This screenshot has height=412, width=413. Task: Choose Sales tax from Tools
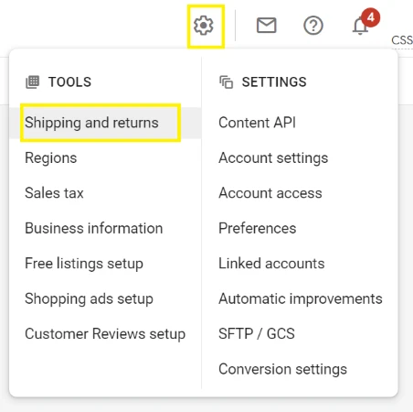tap(54, 193)
